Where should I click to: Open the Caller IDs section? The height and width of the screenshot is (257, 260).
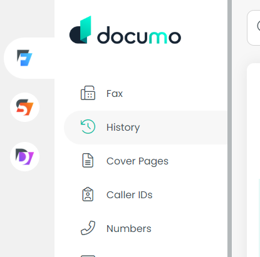pos(129,195)
